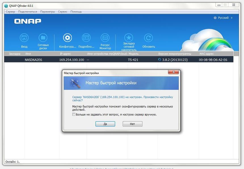Image resolution: width=244 pixels, height=169 pixels.
Task: Click the Конфигурация gear icon
Action: (67, 37)
